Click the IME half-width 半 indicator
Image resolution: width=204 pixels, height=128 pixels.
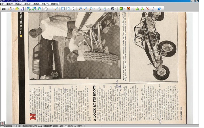coord(2,123)
